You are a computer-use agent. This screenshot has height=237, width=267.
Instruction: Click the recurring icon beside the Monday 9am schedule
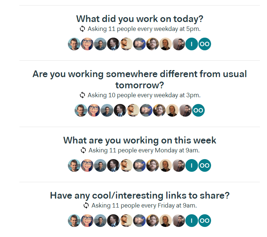(x=84, y=150)
